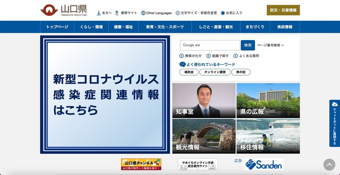Open the 携帯サイト mobile icon link
The height and width of the screenshot is (175, 340).
[117, 13]
